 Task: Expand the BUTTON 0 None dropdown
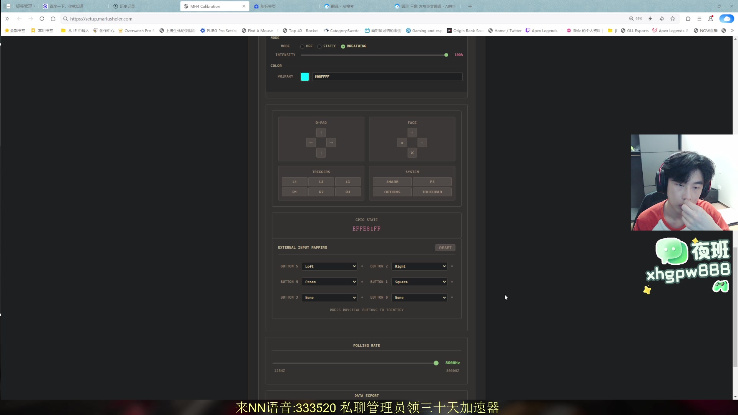[419, 297]
